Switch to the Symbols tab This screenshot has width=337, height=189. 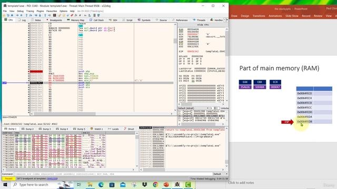point(144,20)
